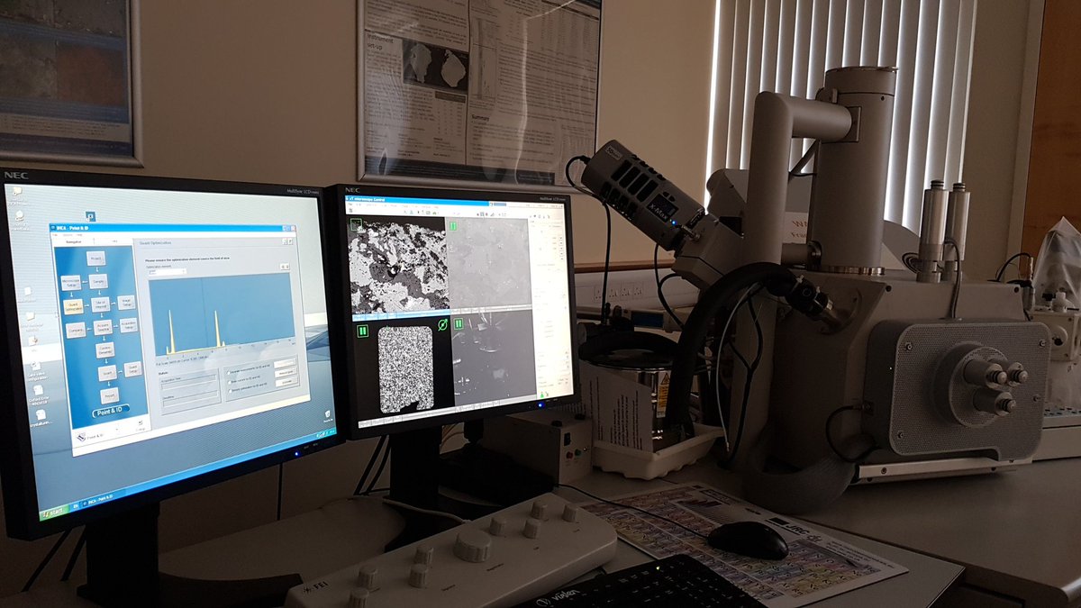This screenshot has height=608, width=1081.
Task: Open Image Setup step in navigator
Action: tap(126, 303)
